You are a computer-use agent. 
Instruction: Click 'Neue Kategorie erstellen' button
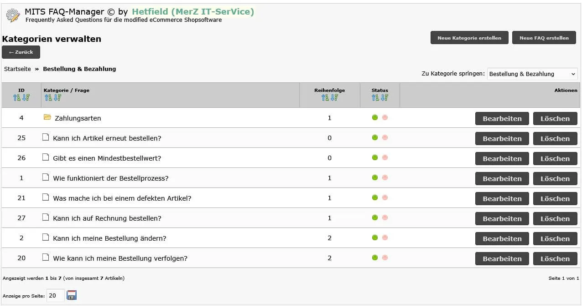pos(469,38)
